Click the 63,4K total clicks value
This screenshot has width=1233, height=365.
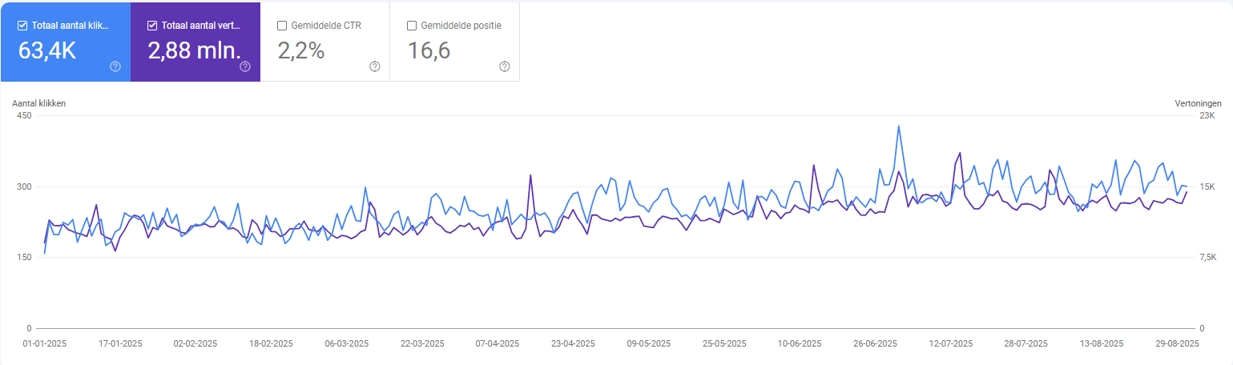[x=47, y=51]
